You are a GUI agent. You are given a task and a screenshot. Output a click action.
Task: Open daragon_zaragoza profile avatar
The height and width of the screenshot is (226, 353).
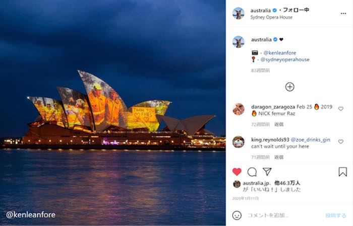[239, 109]
